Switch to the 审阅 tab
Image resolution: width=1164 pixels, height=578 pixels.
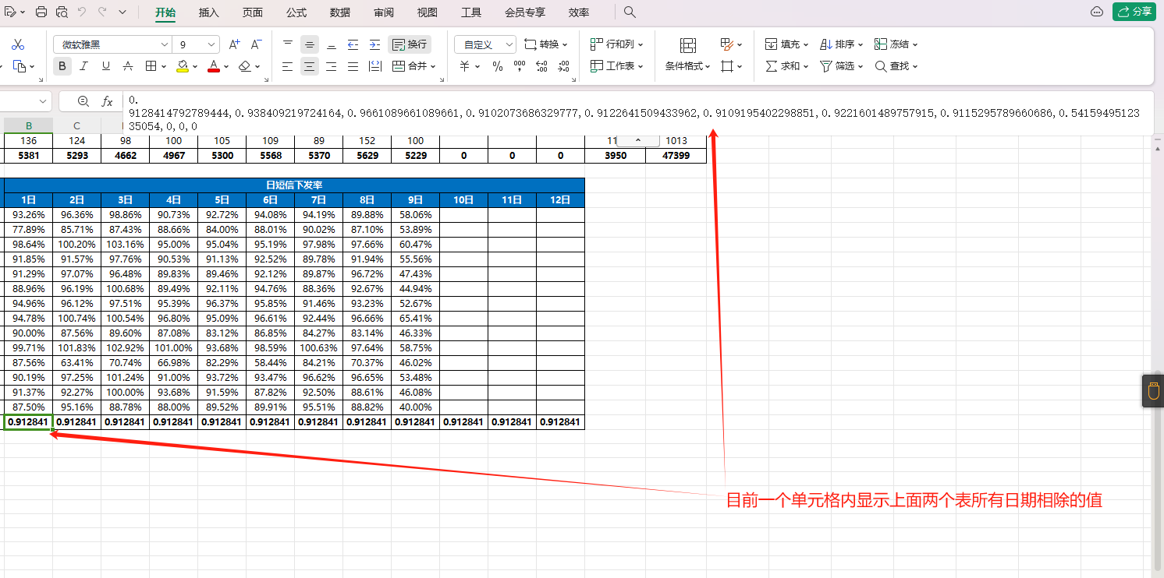tap(384, 12)
